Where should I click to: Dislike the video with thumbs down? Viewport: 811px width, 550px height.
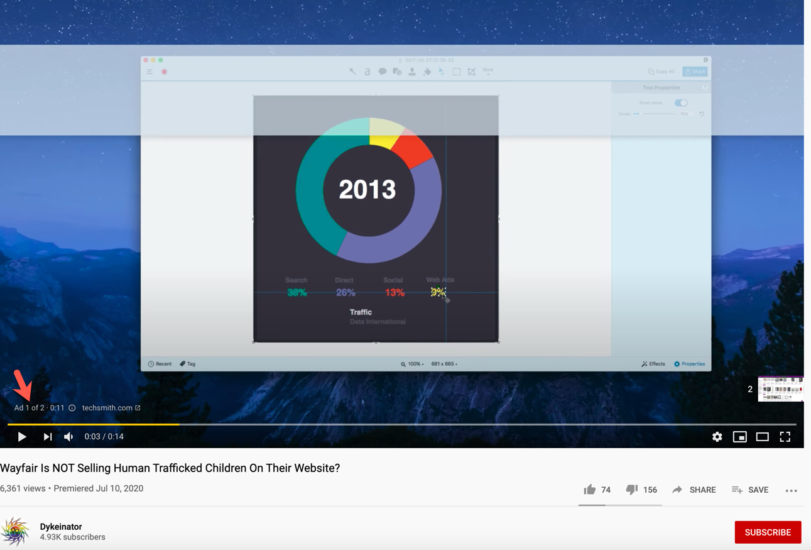pos(632,490)
